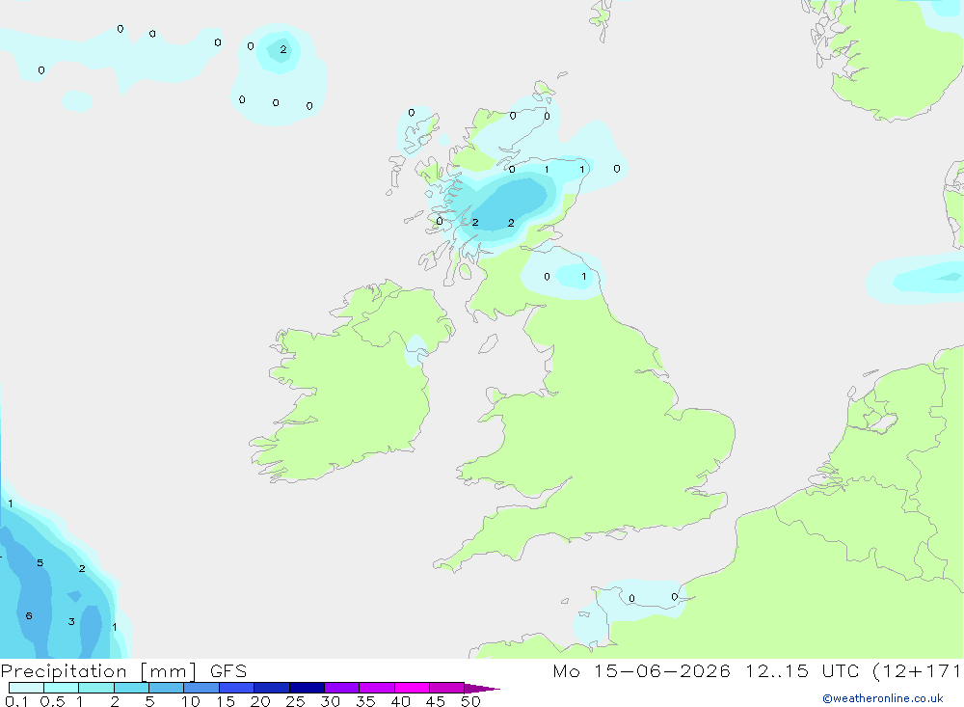964x707 pixels.
Task: Pick the 20–25 mm dark blue swatch
Action: tap(272, 688)
